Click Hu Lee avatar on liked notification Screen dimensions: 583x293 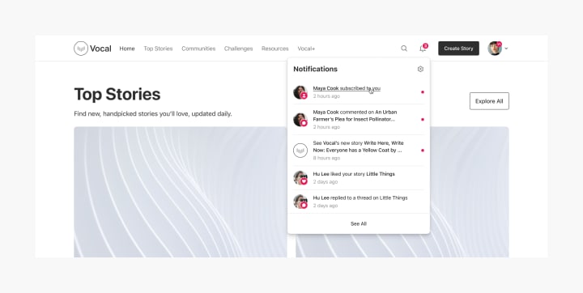coord(300,178)
